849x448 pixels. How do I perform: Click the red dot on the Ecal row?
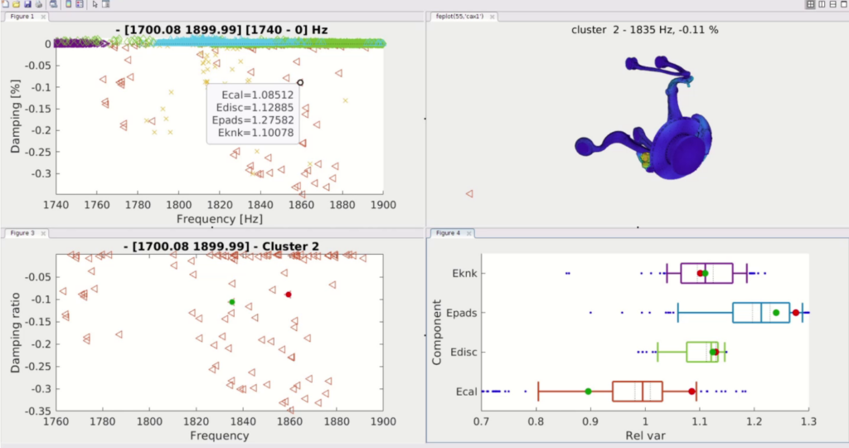point(691,391)
